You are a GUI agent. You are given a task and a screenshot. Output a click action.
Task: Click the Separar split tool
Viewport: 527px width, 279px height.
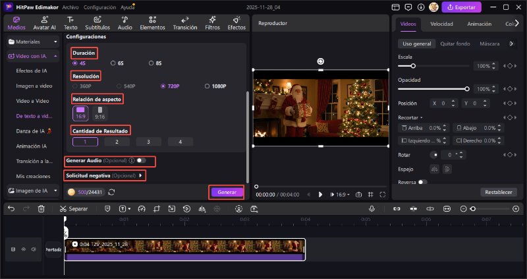(x=74, y=209)
